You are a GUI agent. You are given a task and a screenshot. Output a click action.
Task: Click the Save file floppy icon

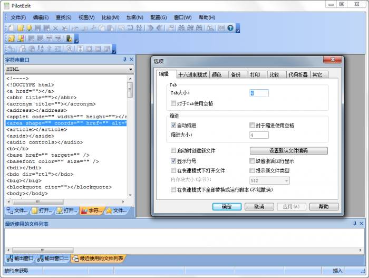pyautogui.click(x=37, y=28)
